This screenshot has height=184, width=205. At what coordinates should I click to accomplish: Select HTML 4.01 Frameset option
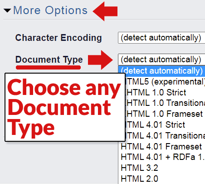161,147
